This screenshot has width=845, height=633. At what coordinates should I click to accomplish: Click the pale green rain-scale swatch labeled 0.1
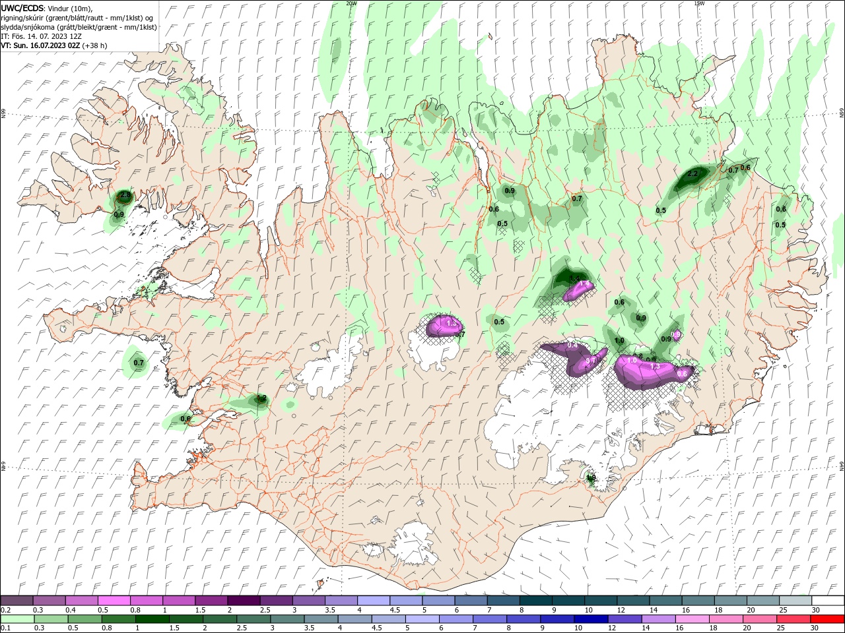coord(17,618)
